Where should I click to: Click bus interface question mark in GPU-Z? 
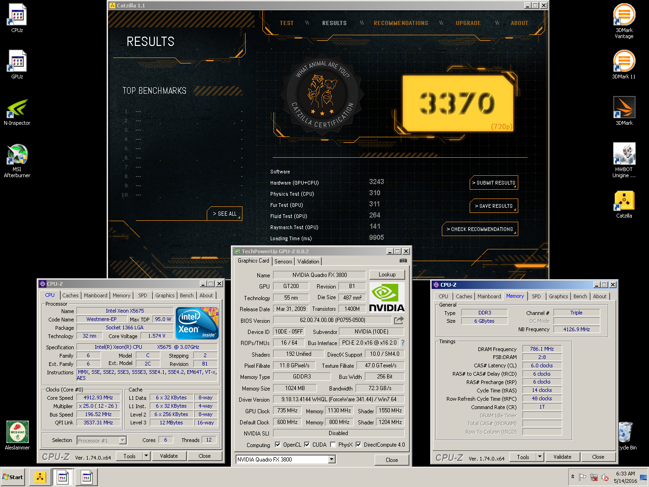tap(403, 343)
